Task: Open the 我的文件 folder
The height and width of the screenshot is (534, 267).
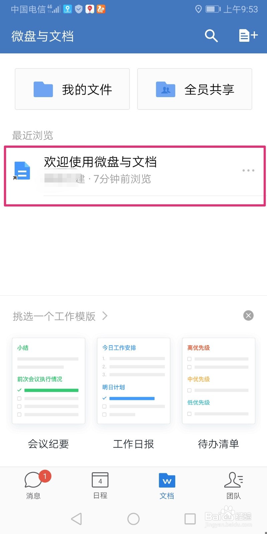Action: tap(72, 89)
